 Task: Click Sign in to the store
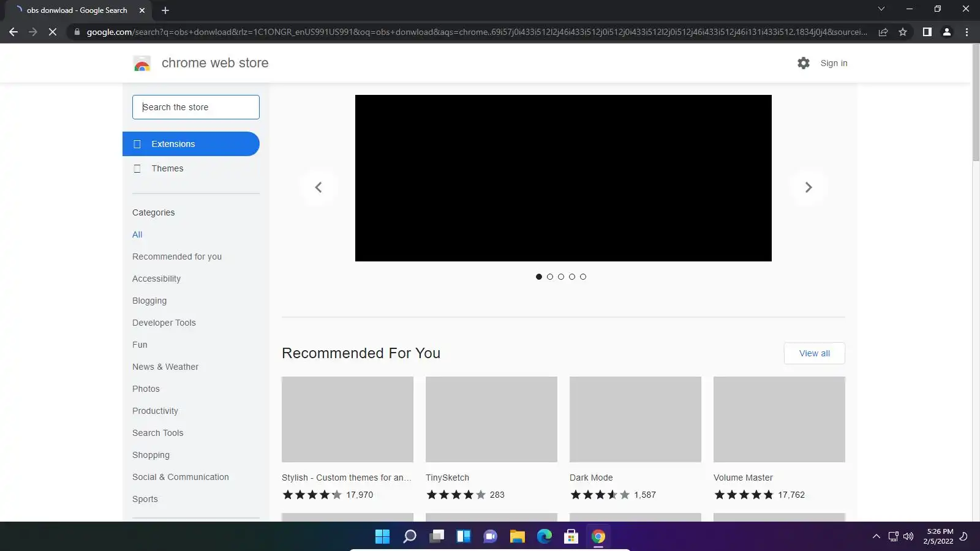[834, 63]
